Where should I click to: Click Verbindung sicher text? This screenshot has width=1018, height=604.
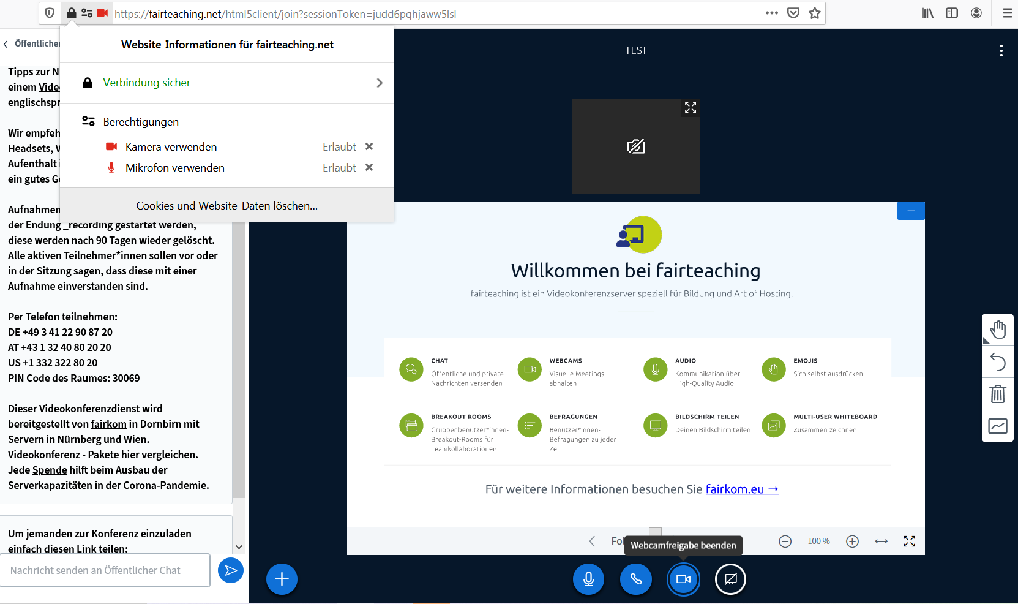pos(146,83)
